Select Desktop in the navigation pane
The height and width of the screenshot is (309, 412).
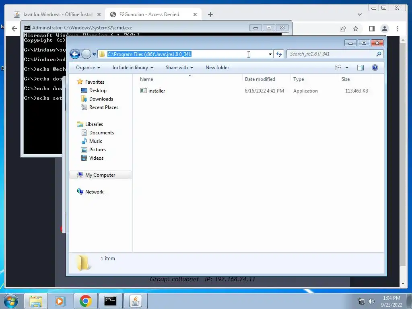click(98, 91)
